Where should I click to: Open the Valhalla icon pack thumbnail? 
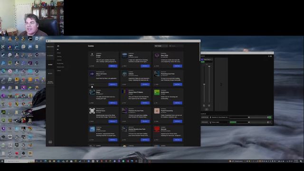pos(124,74)
